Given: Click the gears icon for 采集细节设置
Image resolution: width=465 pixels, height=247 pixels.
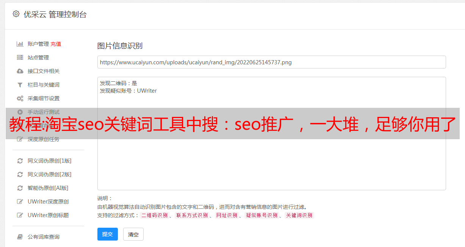Looking at the screenshot, I should 20,98.
